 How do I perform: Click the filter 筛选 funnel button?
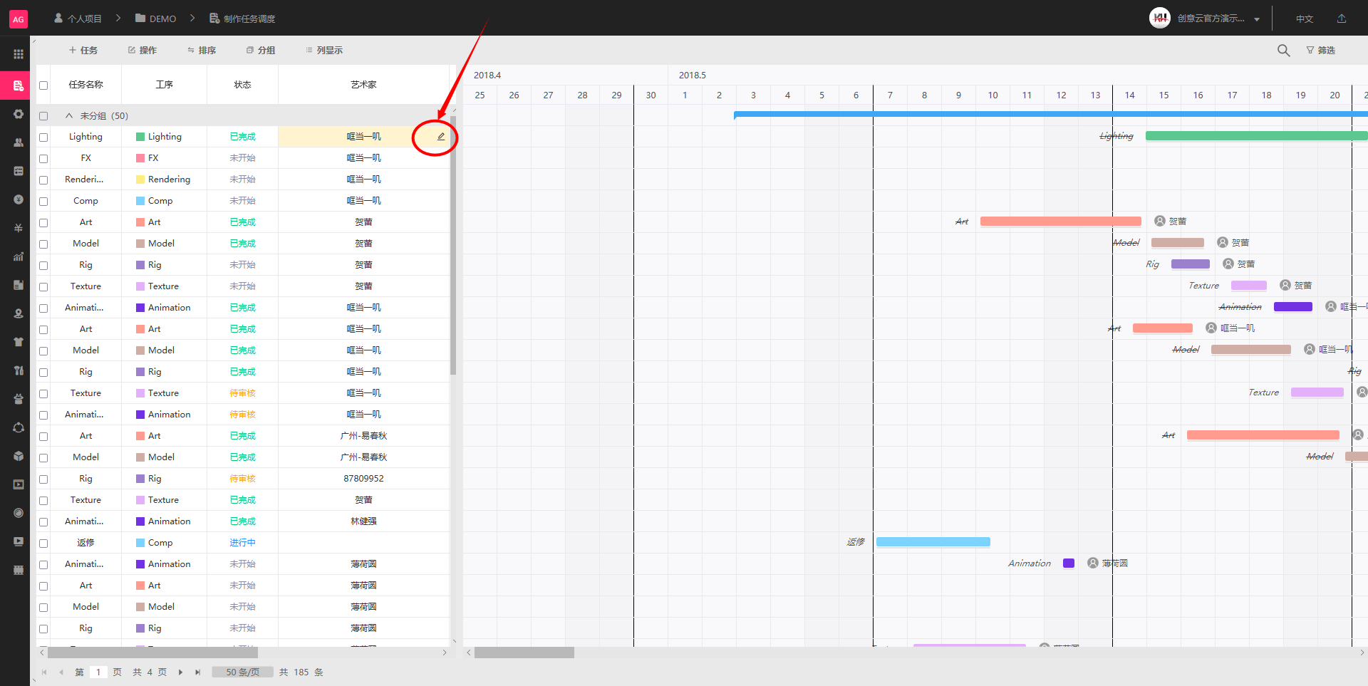[x=1320, y=51]
